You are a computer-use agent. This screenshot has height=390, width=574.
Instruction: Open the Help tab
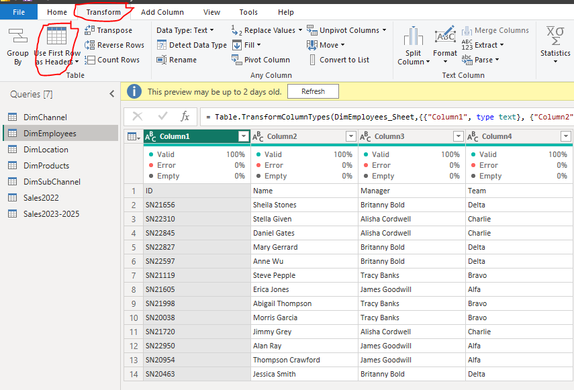click(x=286, y=12)
